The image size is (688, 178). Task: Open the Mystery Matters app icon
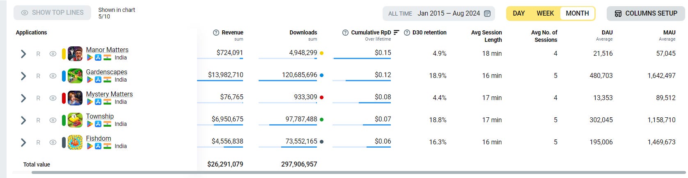pyautogui.click(x=75, y=98)
